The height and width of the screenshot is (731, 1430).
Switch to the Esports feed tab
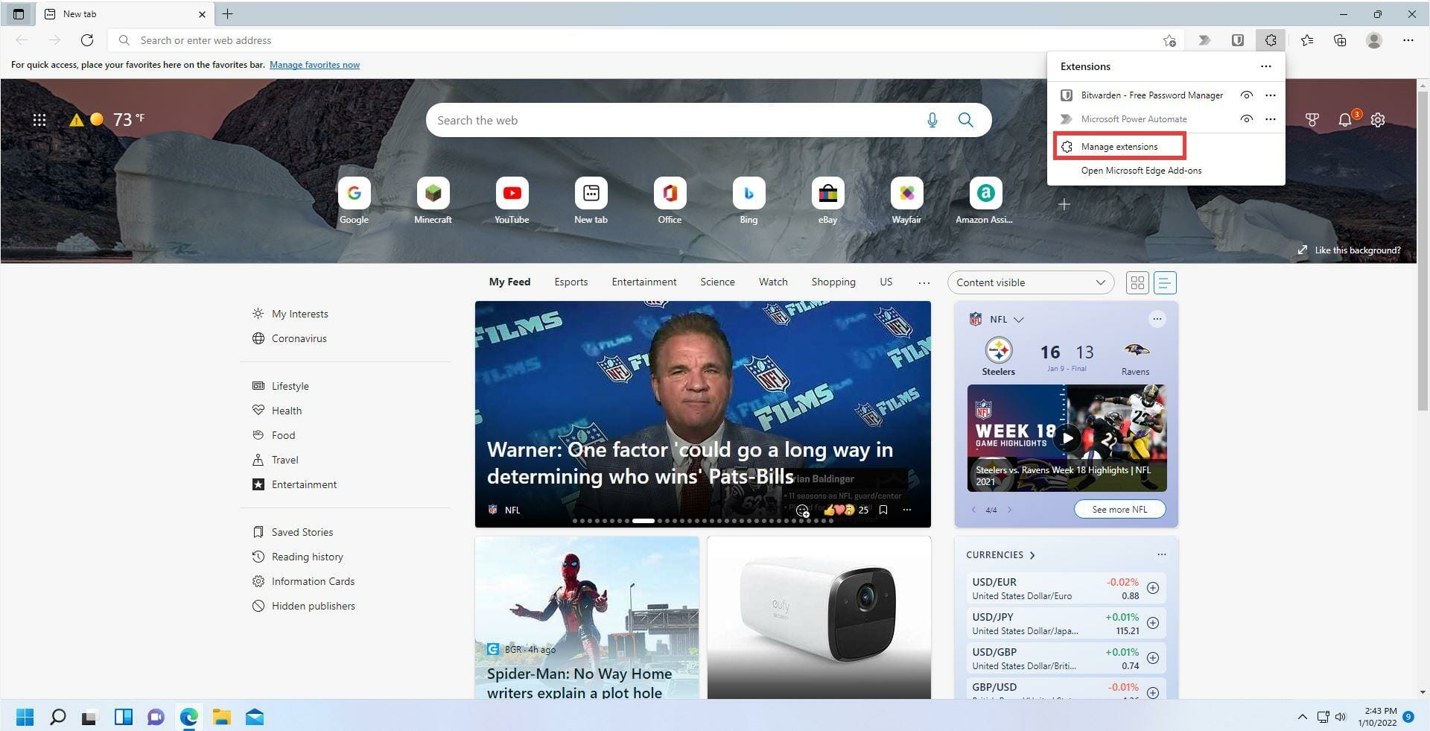[571, 282]
